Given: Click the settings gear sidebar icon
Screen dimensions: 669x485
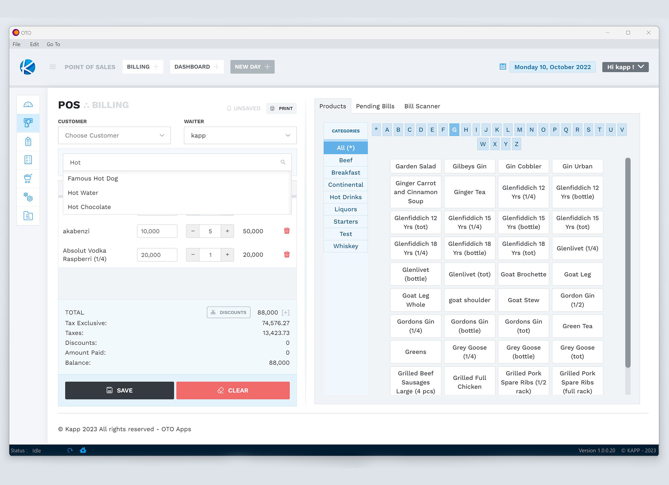Looking at the screenshot, I should [29, 197].
